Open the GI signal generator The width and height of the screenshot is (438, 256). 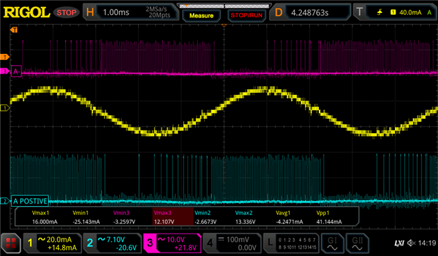332,243
